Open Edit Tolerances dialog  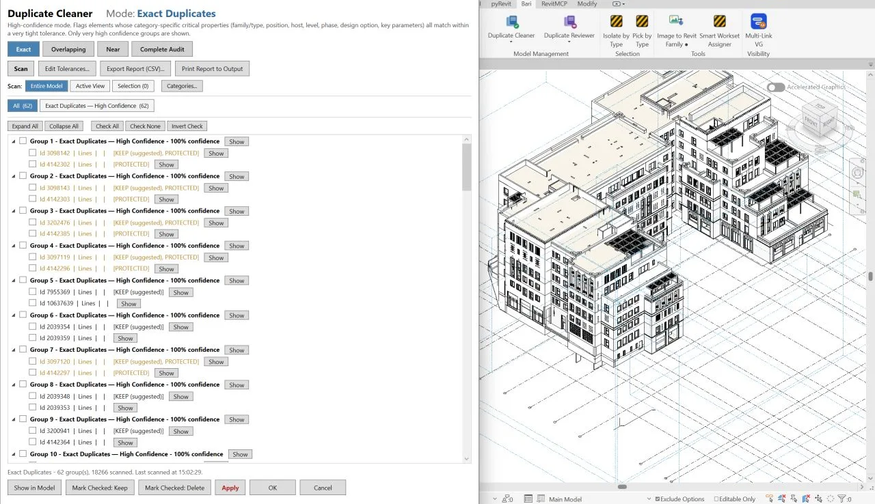coord(67,68)
